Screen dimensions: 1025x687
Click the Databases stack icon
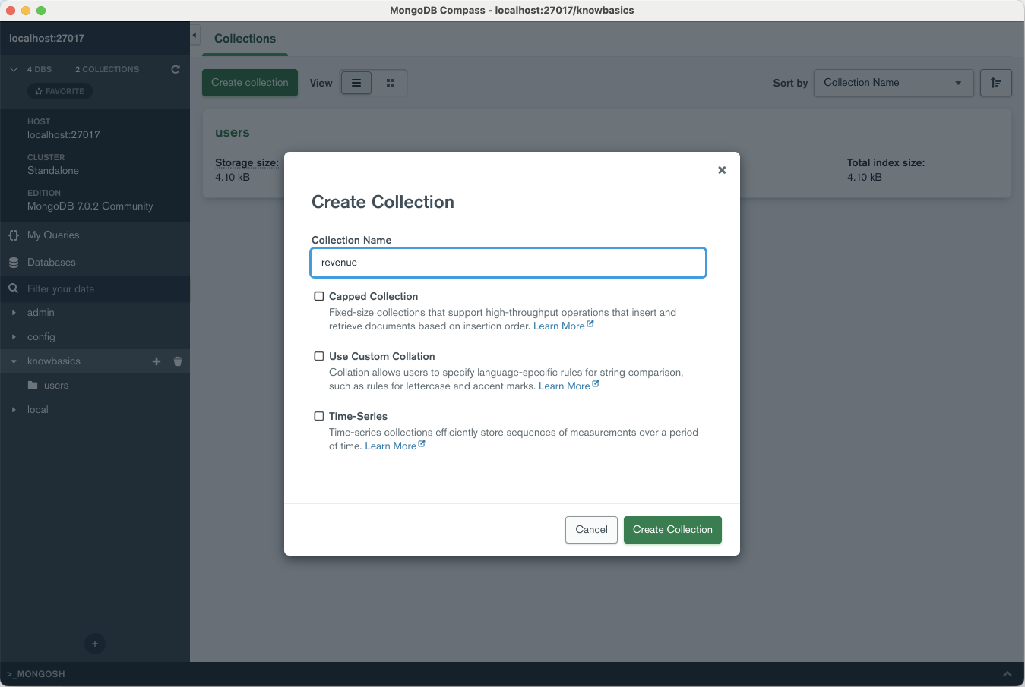pyautogui.click(x=14, y=263)
